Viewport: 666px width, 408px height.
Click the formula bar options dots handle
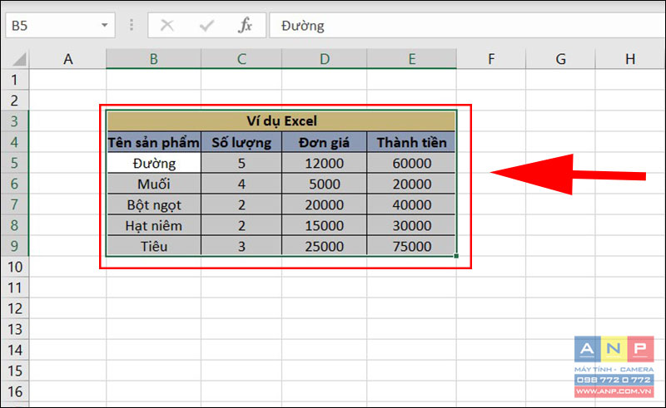(132, 26)
